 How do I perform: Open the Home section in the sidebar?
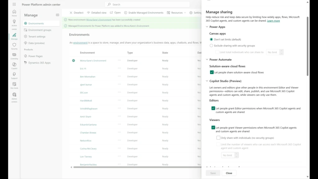tap(14, 11)
